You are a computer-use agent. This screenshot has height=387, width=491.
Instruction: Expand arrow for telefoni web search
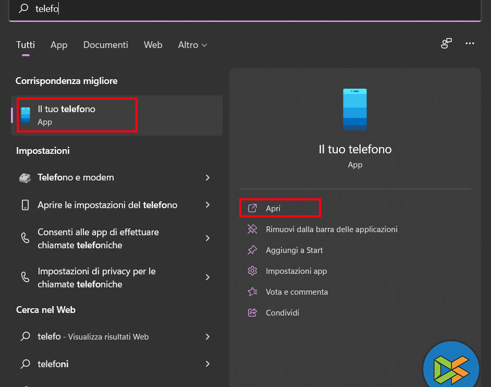[x=207, y=364]
